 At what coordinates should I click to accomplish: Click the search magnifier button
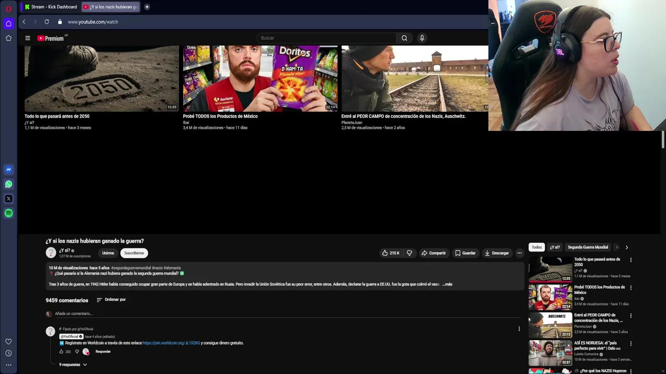pos(404,38)
